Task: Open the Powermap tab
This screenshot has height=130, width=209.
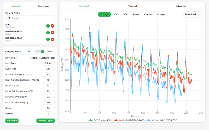Action: (43, 6)
